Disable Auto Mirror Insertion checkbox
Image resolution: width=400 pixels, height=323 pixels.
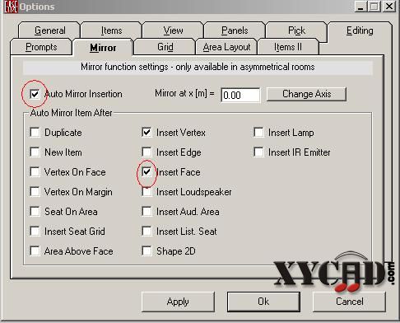click(x=35, y=94)
